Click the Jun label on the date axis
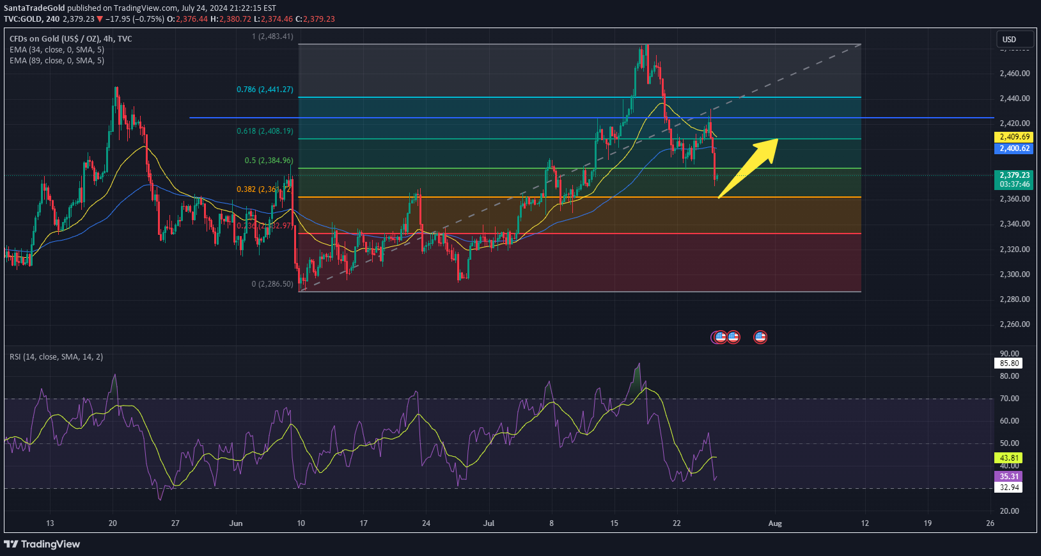This screenshot has height=556, width=1041. point(236,523)
